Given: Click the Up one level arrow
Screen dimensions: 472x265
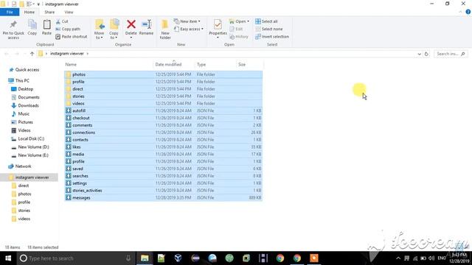Looking at the screenshot, I should click(x=32, y=54).
